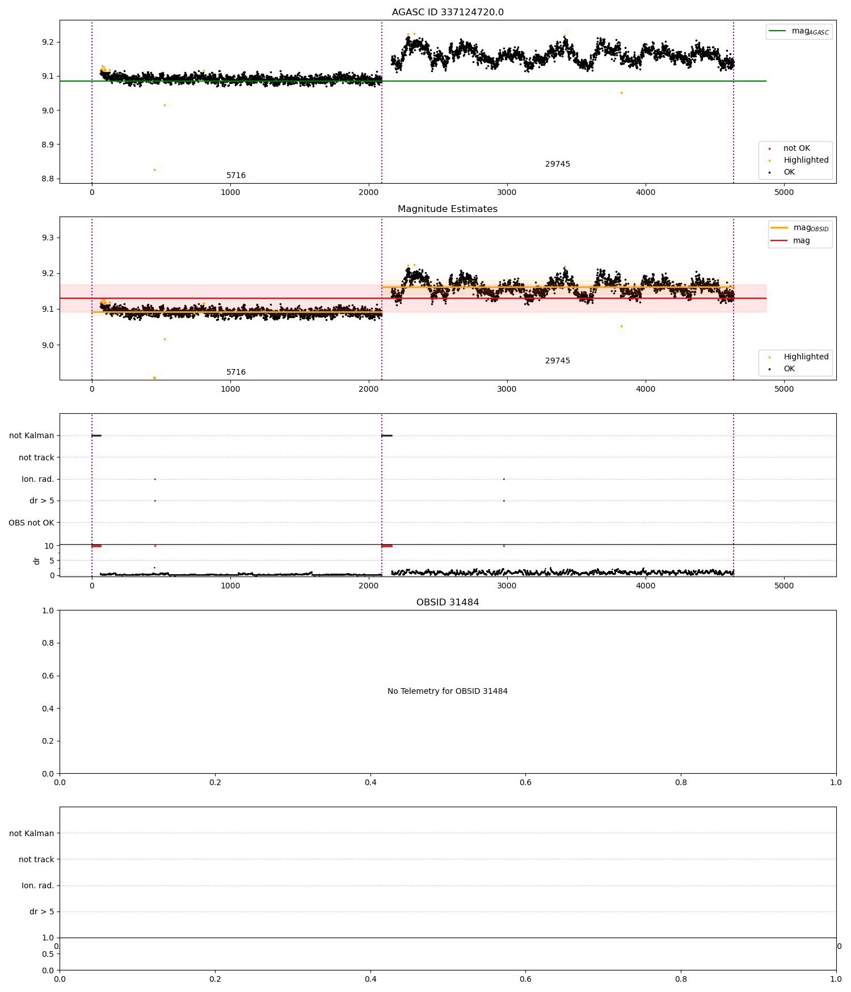Click "not track" label in the bottom plot
This screenshot has width=851, height=992.
coord(36,859)
